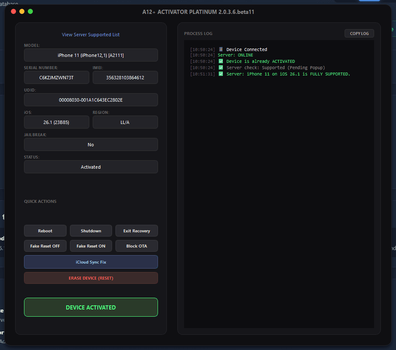Click the Reboot quick action

(45, 231)
